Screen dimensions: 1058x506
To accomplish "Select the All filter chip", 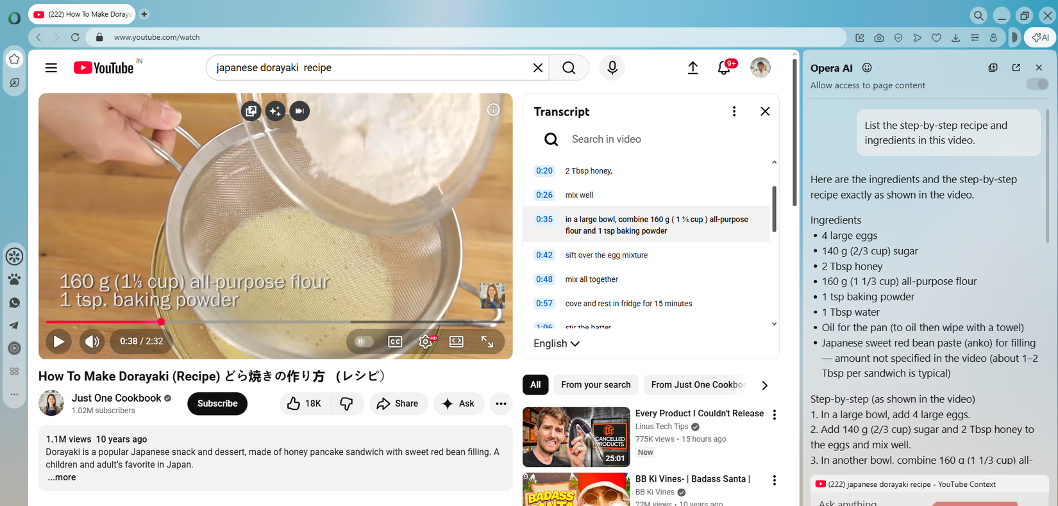I will 535,385.
